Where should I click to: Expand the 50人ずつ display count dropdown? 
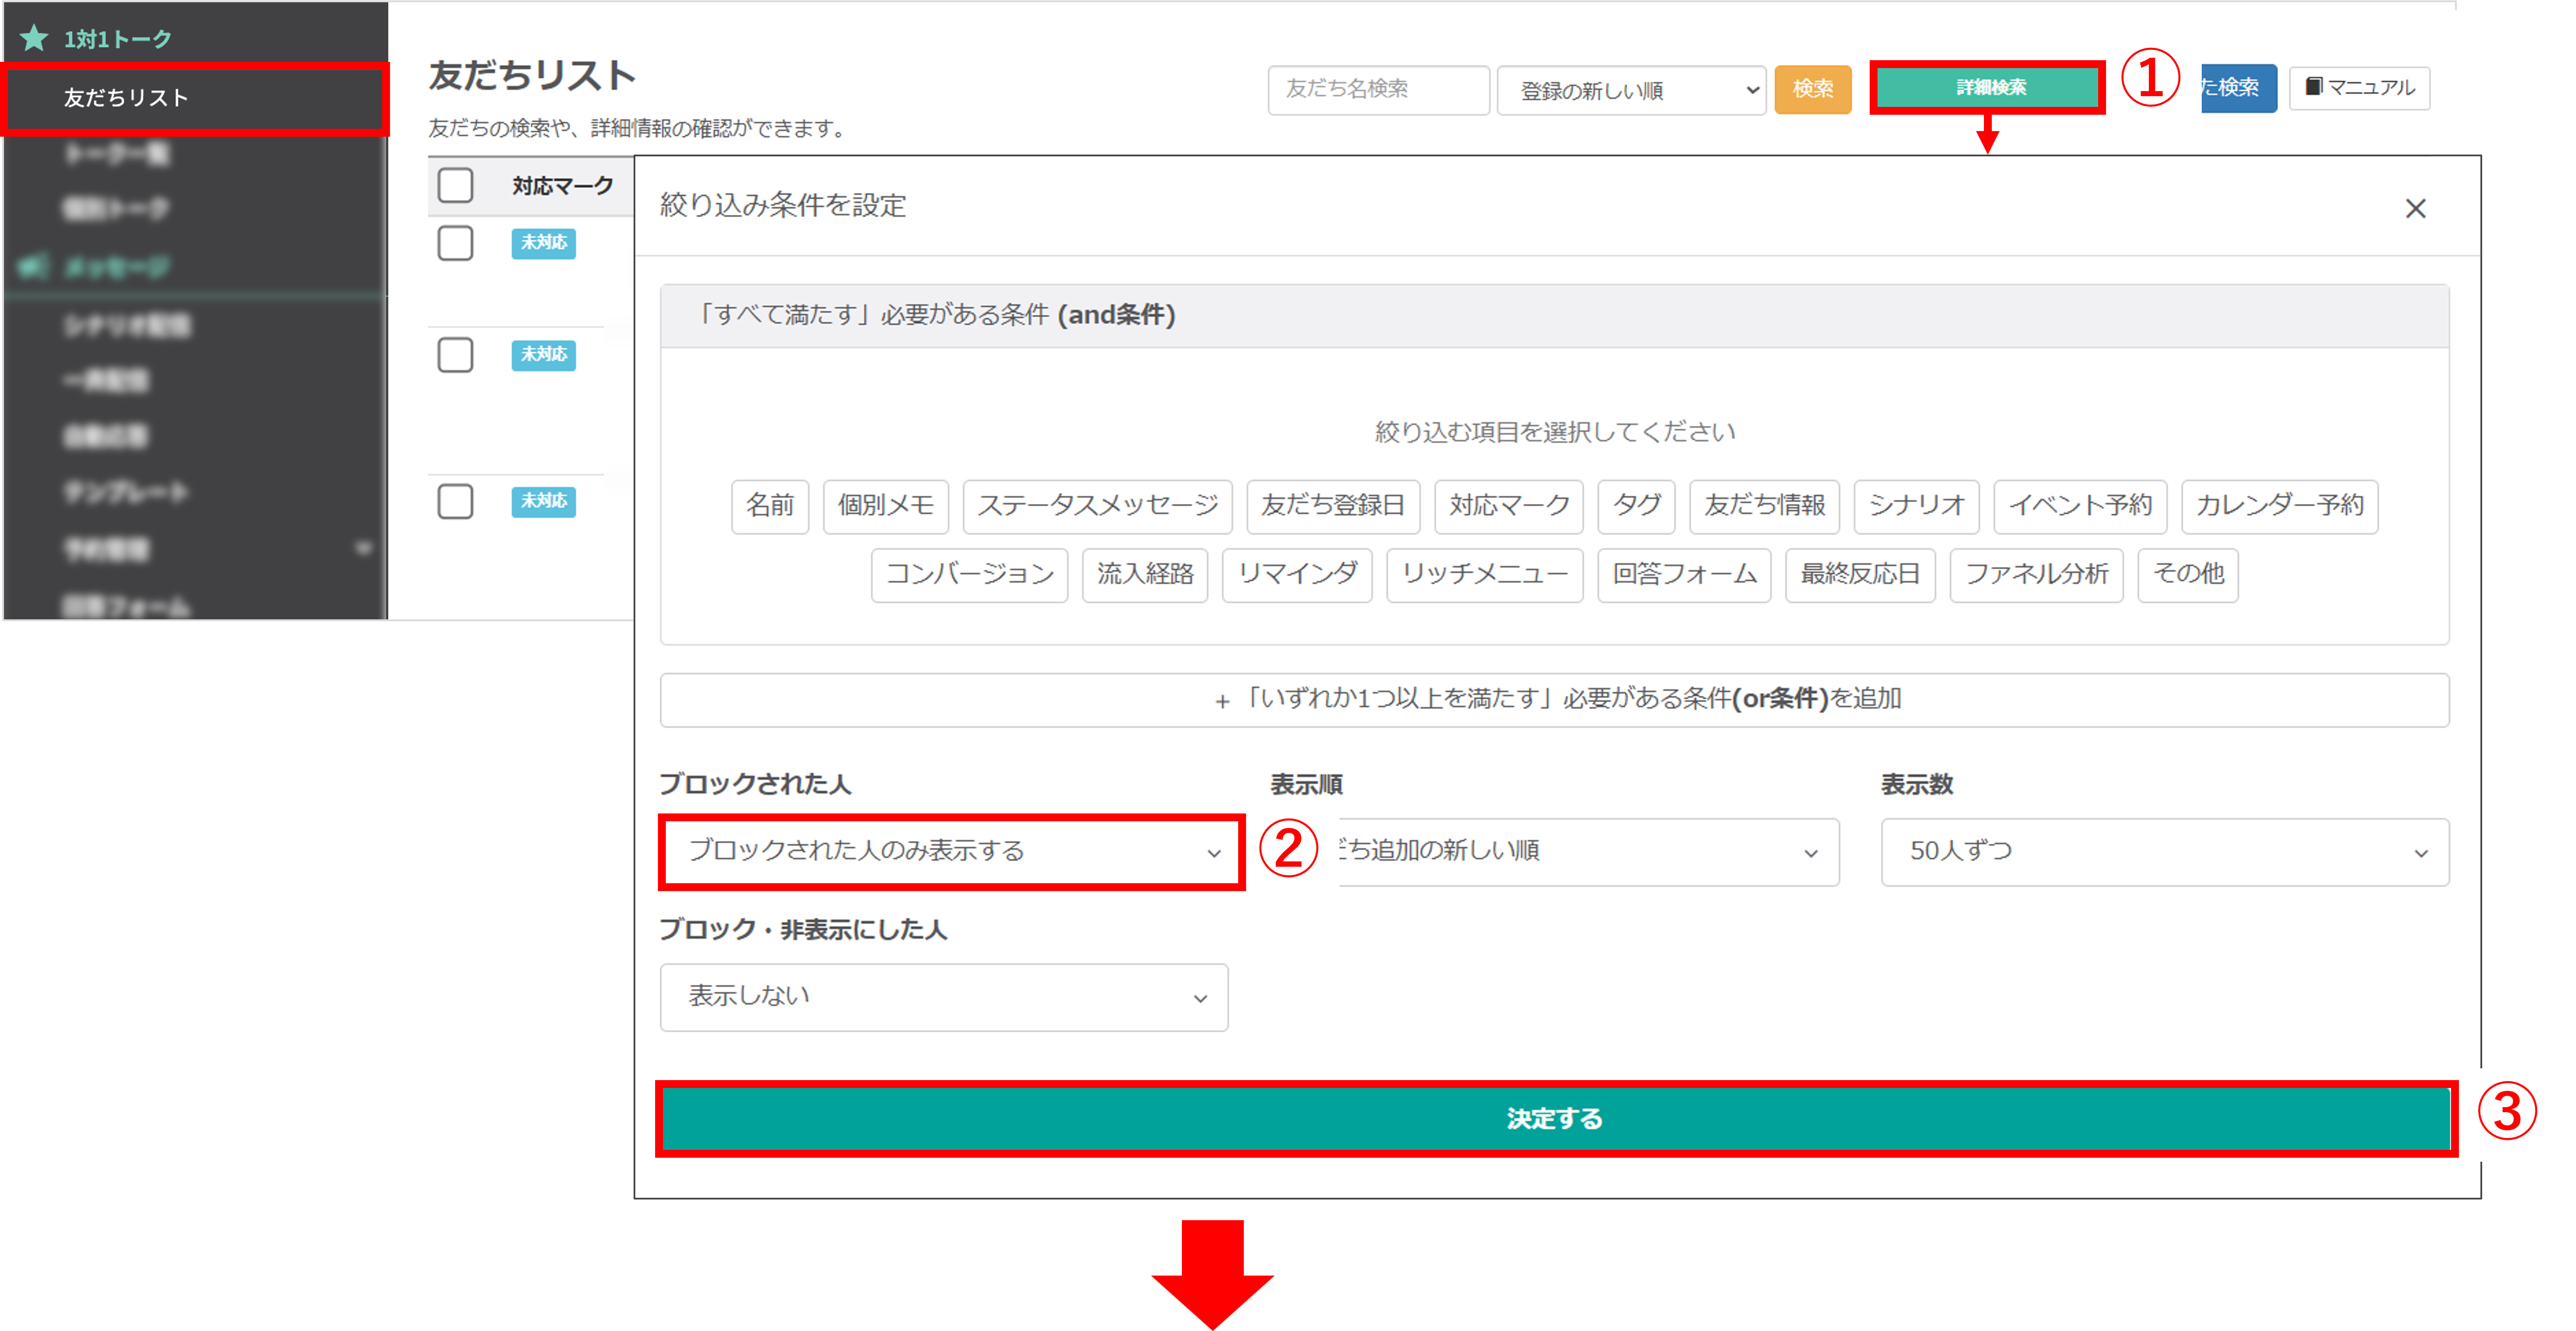click(x=2164, y=851)
